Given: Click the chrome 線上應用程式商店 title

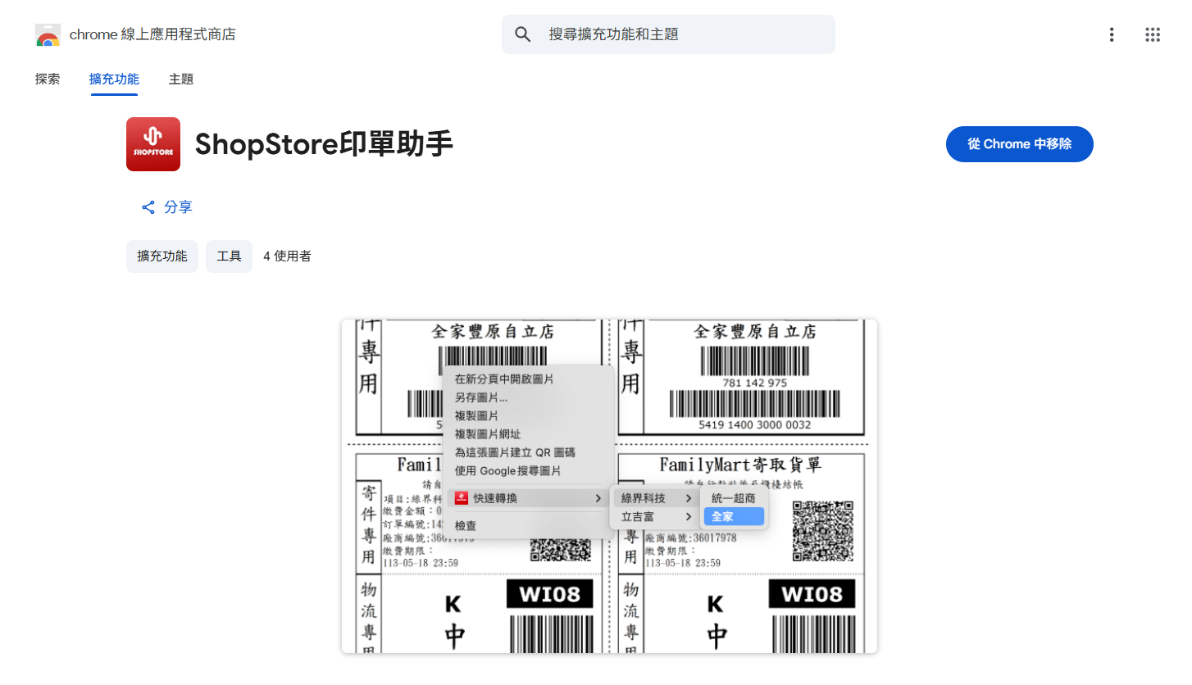Looking at the screenshot, I should pyautogui.click(x=152, y=35).
